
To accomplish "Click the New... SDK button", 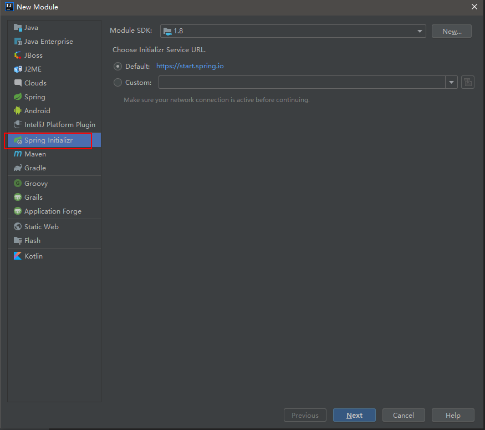I will 452,31.
